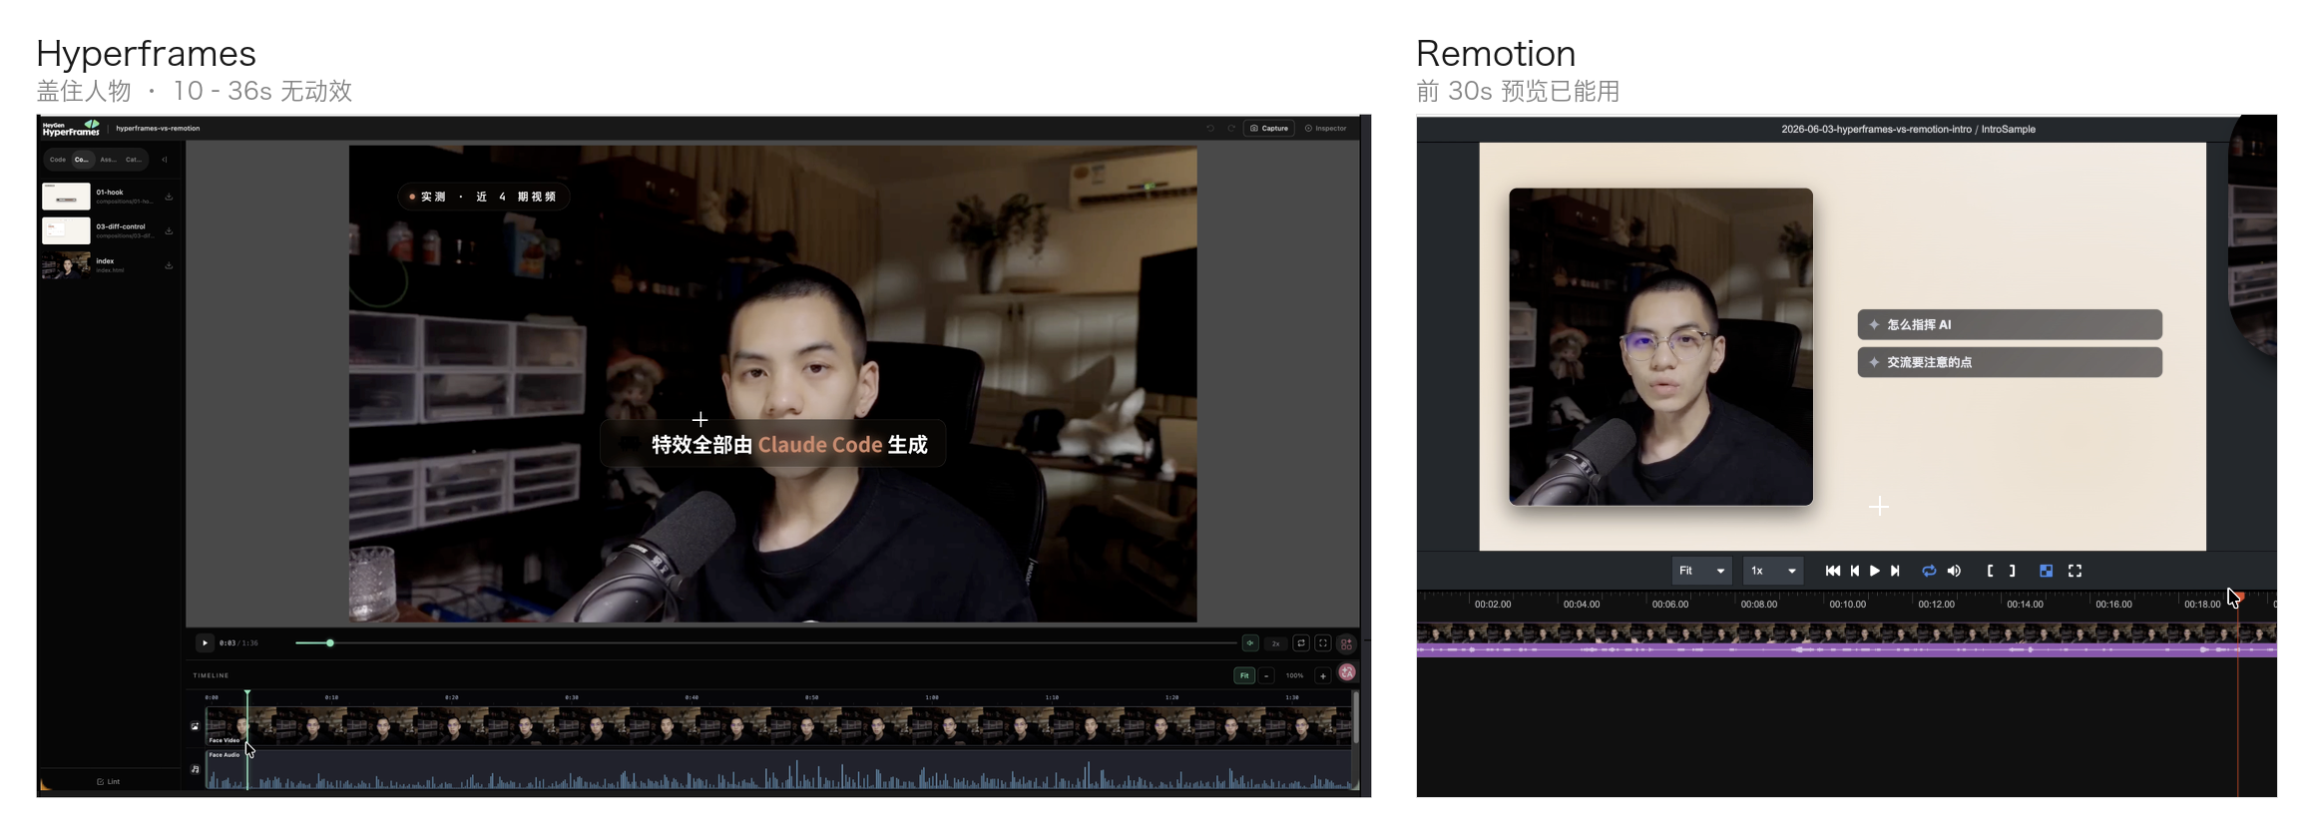Switch to the Code tab
Viewport: 2314px width, 834px height.
pyautogui.click(x=58, y=160)
